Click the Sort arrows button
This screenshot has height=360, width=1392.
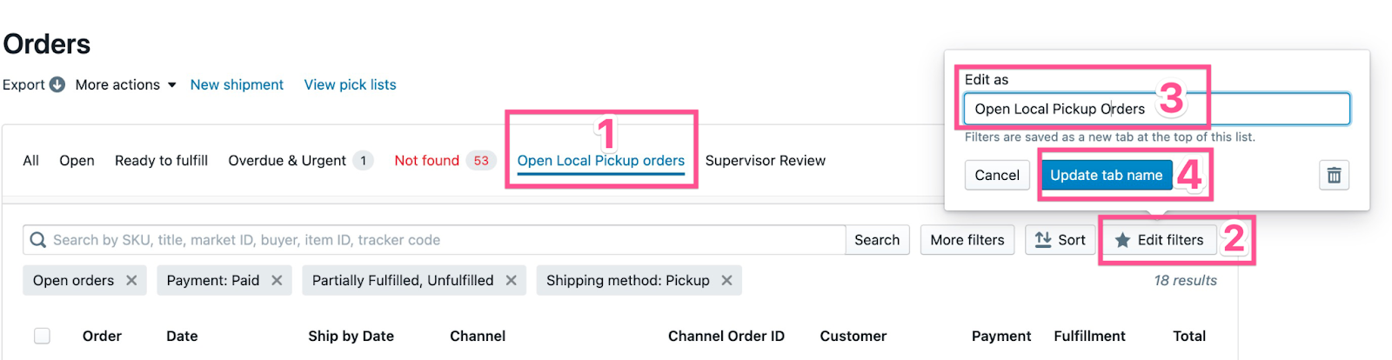tap(1060, 240)
